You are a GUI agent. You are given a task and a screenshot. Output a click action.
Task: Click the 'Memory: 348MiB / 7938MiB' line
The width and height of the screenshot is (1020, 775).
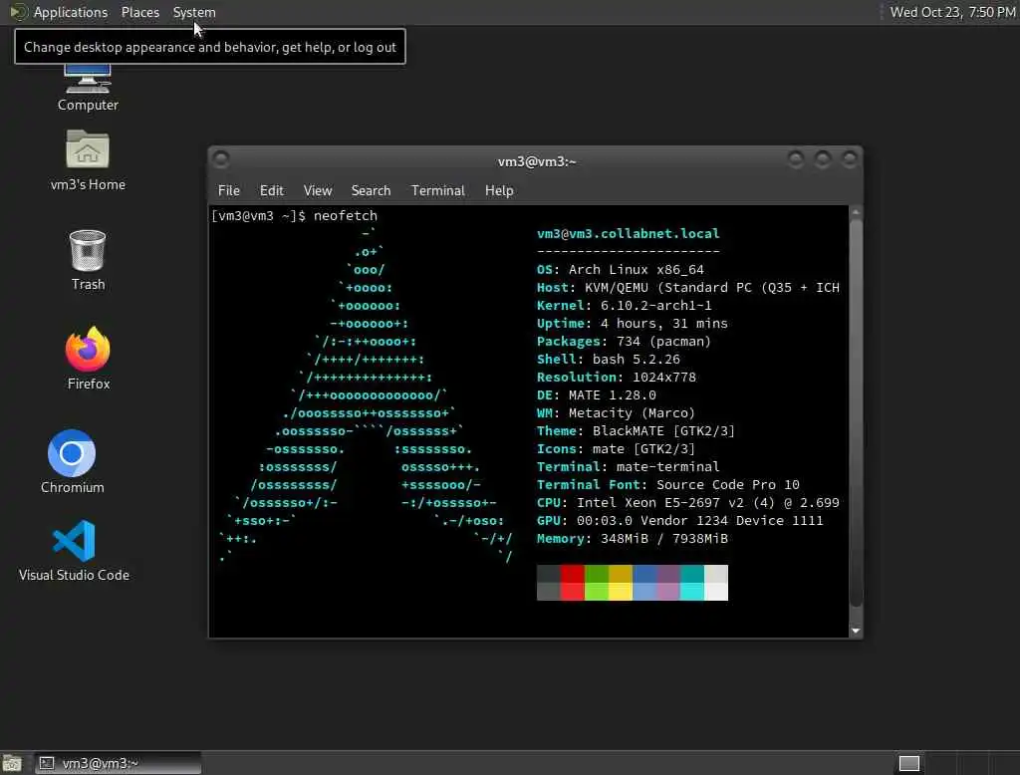(633, 539)
